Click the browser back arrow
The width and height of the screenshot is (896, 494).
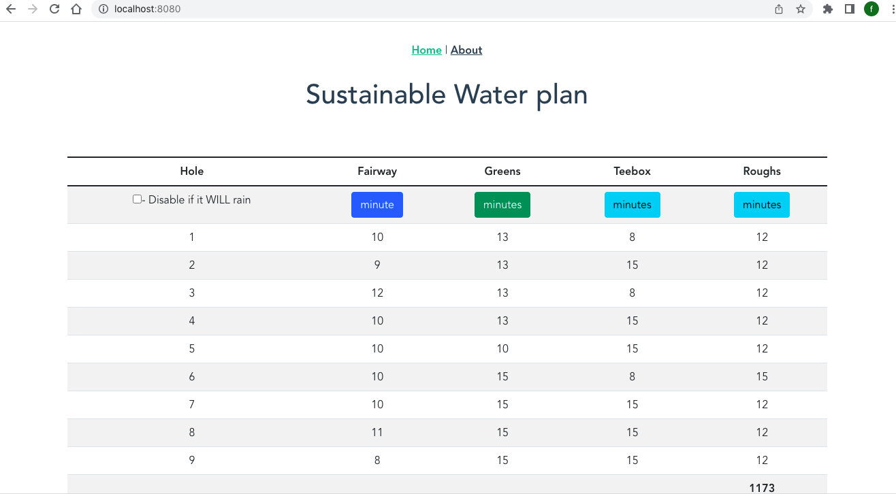coord(11,10)
